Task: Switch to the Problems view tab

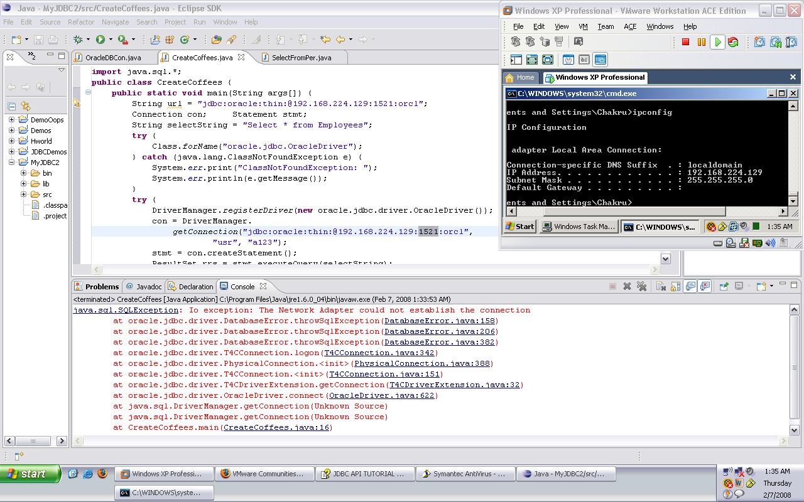Action: [96, 286]
